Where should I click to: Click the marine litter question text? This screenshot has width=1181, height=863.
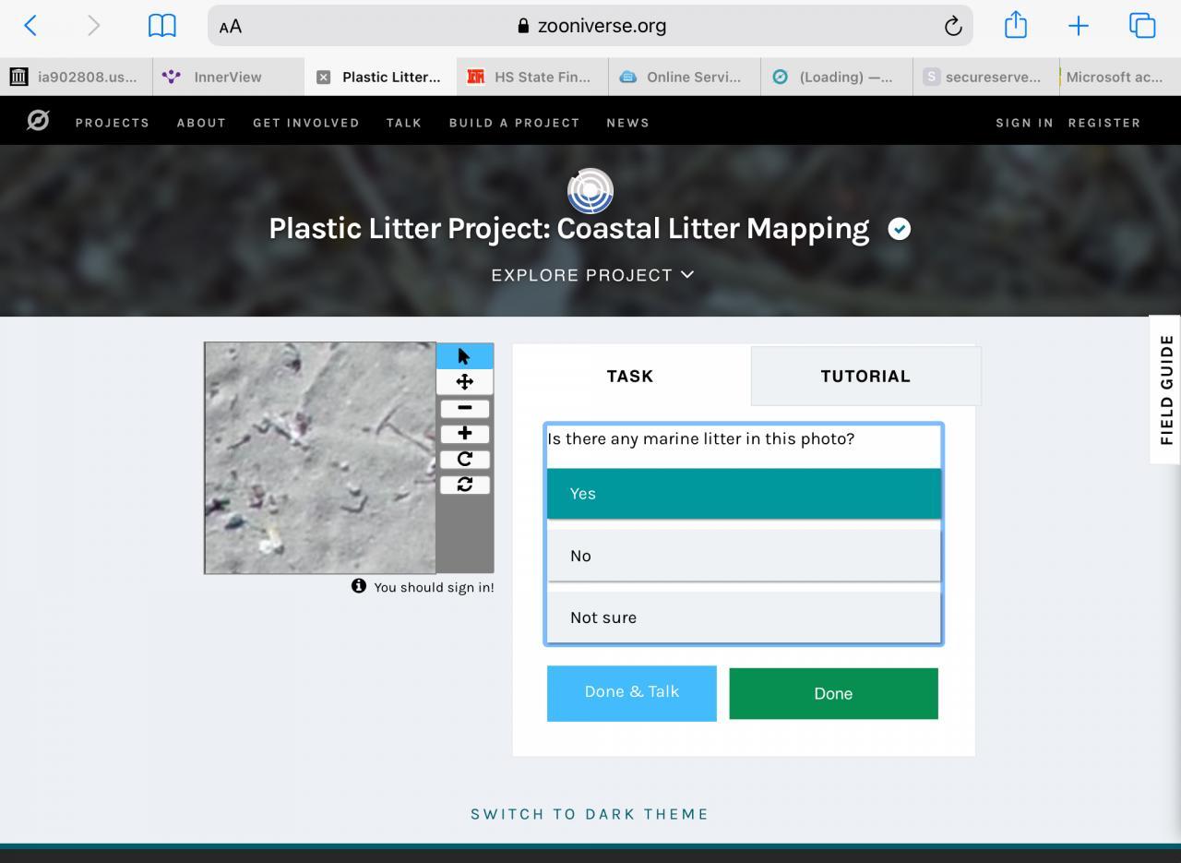701,438
